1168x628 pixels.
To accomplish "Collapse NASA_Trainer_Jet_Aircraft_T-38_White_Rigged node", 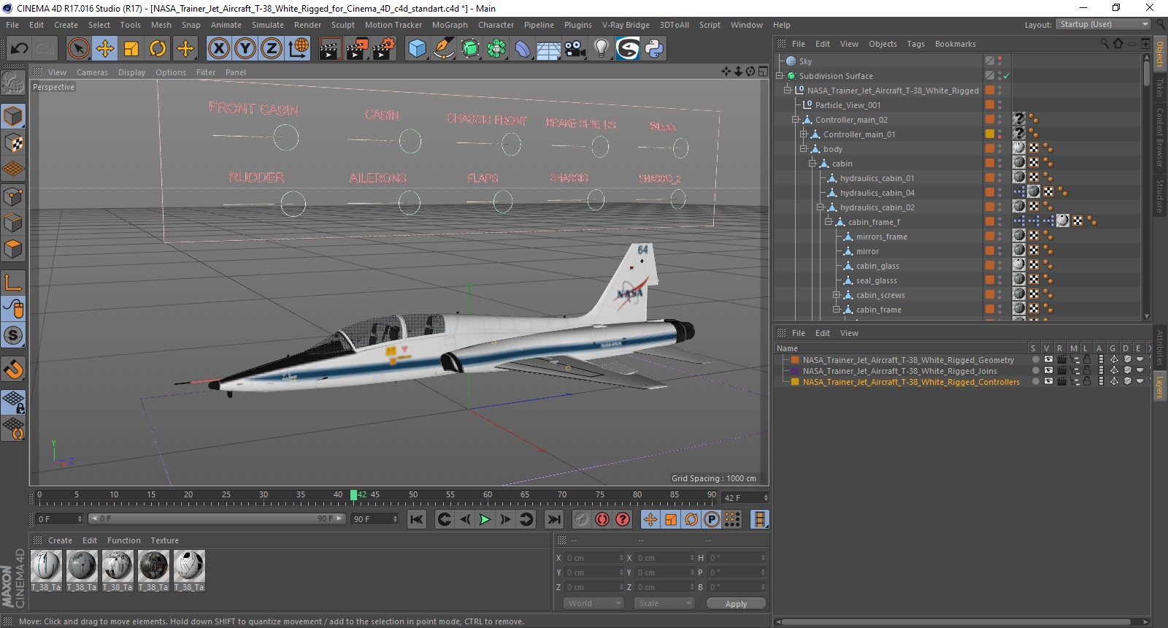I will pos(788,91).
